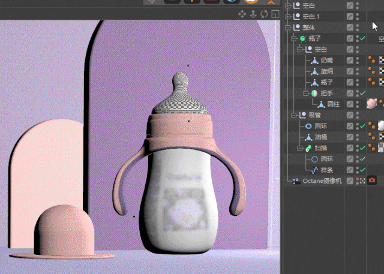Viewport: 384px width, 274px height.
Task: Click the Octane camera tag icon
Action: [372, 180]
